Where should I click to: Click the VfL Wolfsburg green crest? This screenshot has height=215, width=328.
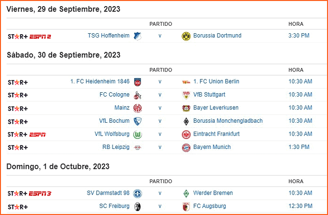pyautogui.click(x=137, y=135)
